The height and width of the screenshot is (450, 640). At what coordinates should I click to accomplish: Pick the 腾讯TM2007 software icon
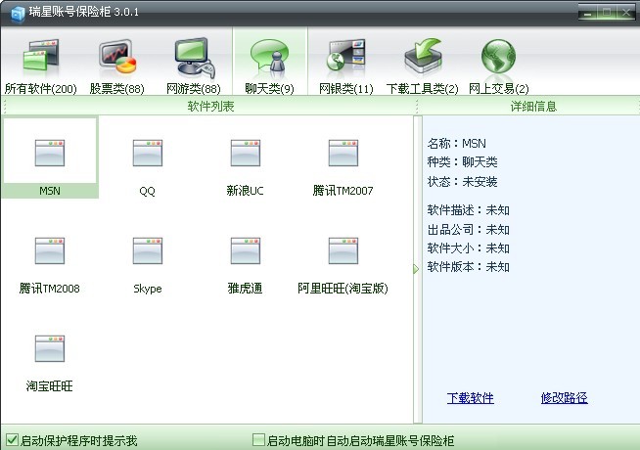pos(343,153)
